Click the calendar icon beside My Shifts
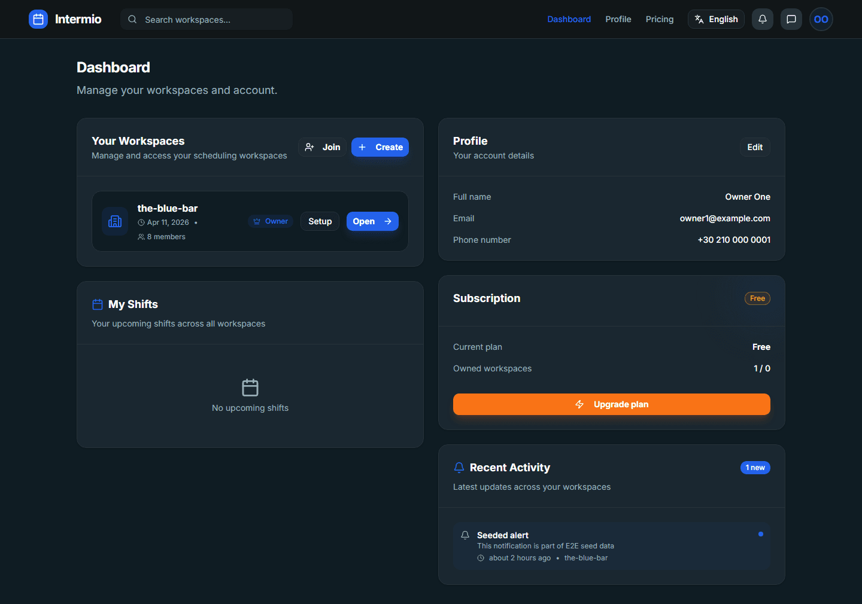The width and height of the screenshot is (862, 604). (98, 304)
